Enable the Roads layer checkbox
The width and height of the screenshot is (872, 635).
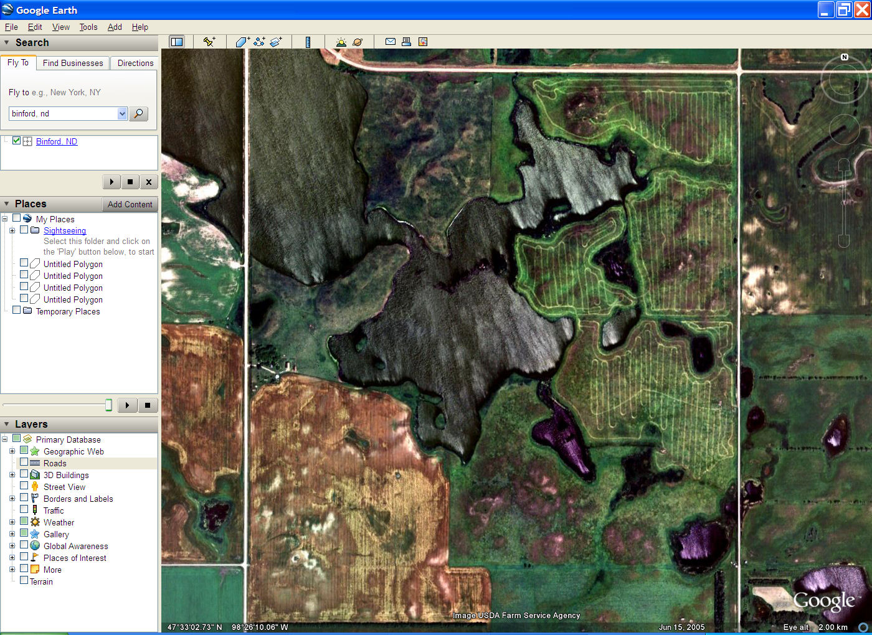pyautogui.click(x=24, y=462)
